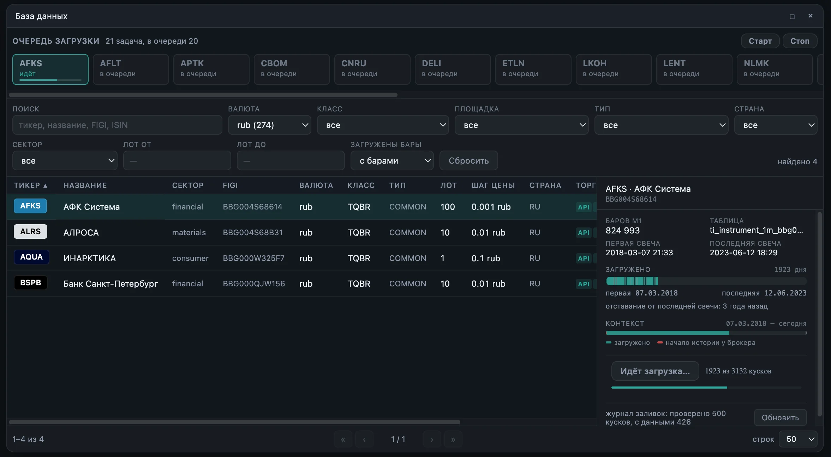Select the DELI queue card
Image resolution: width=831 pixels, height=457 pixels.
click(453, 69)
